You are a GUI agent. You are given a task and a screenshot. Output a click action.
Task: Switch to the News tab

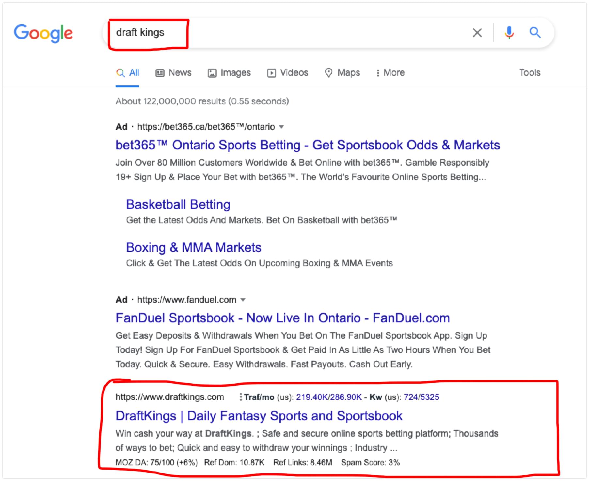(x=173, y=73)
